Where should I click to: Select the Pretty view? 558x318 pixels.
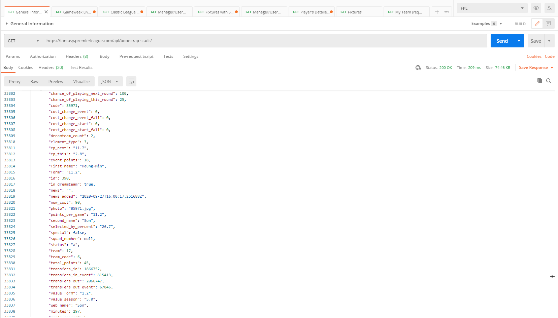click(15, 81)
